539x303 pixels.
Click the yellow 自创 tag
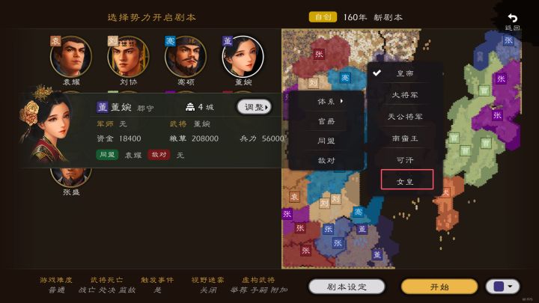click(323, 17)
